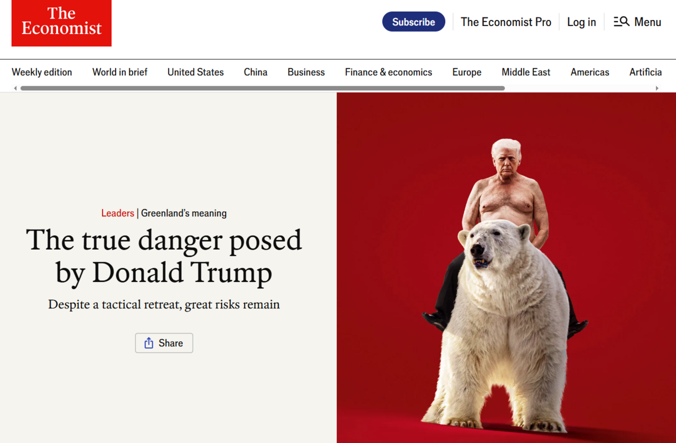Open the China section
This screenshot has width=676, height=443.
[256, 72]
